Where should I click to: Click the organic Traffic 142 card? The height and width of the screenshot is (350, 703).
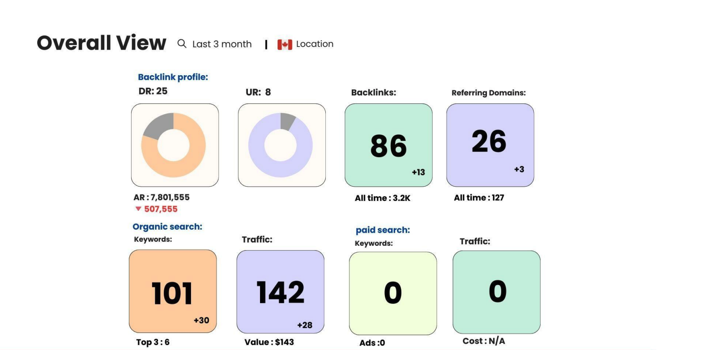281,292
